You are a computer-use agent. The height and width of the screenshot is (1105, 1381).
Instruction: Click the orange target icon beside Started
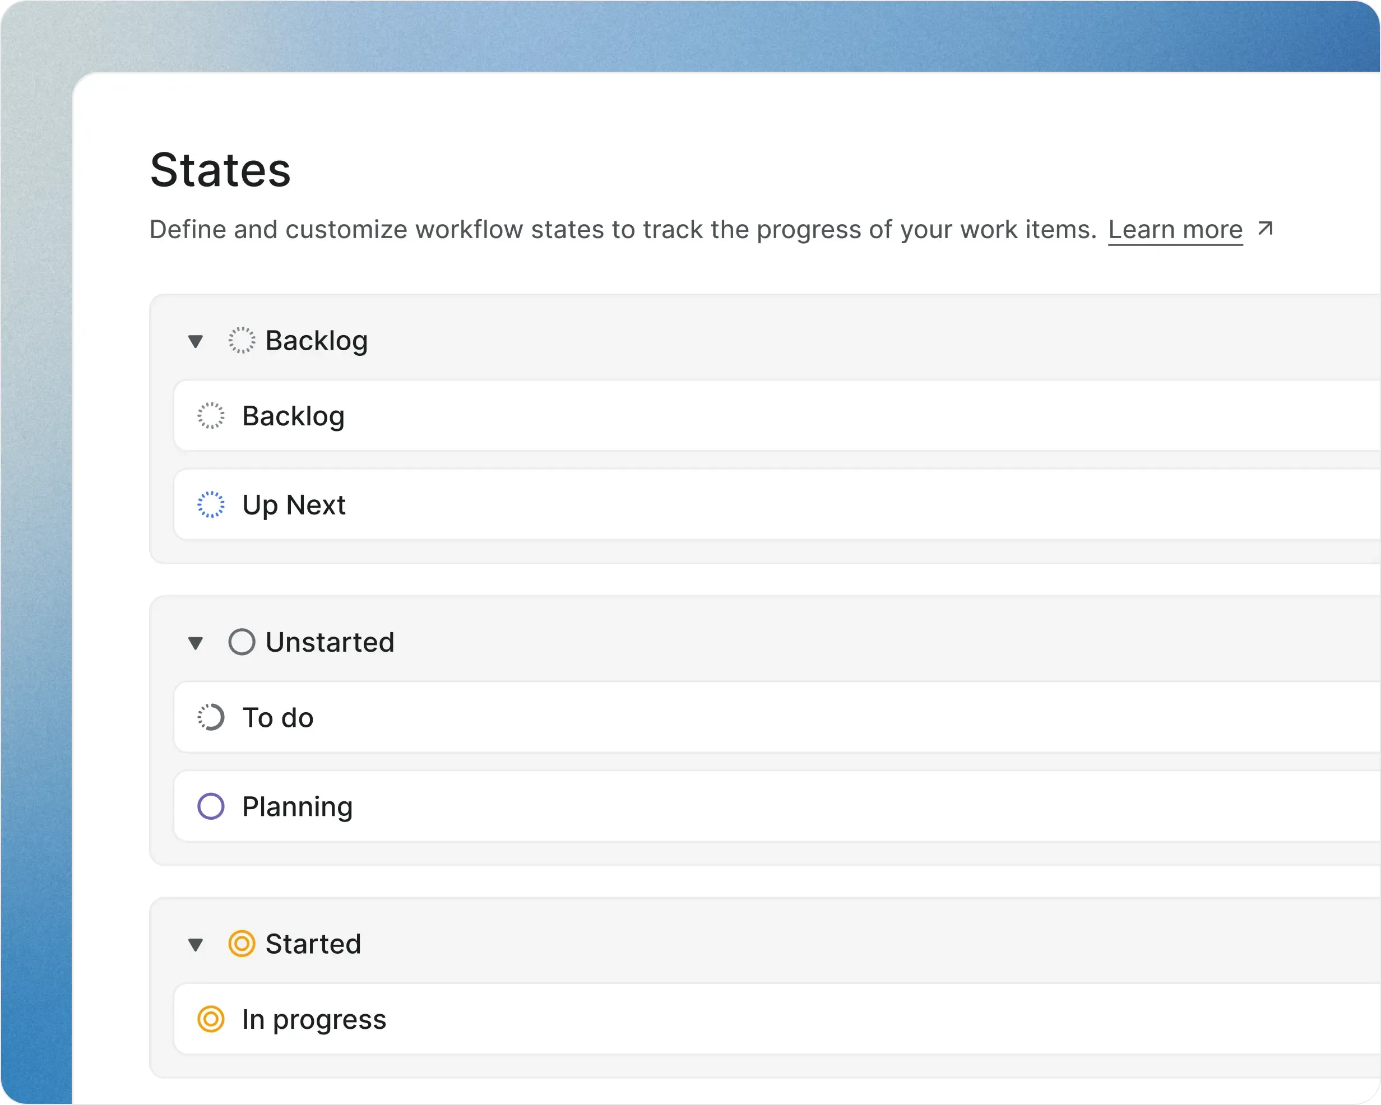point(242,944)
